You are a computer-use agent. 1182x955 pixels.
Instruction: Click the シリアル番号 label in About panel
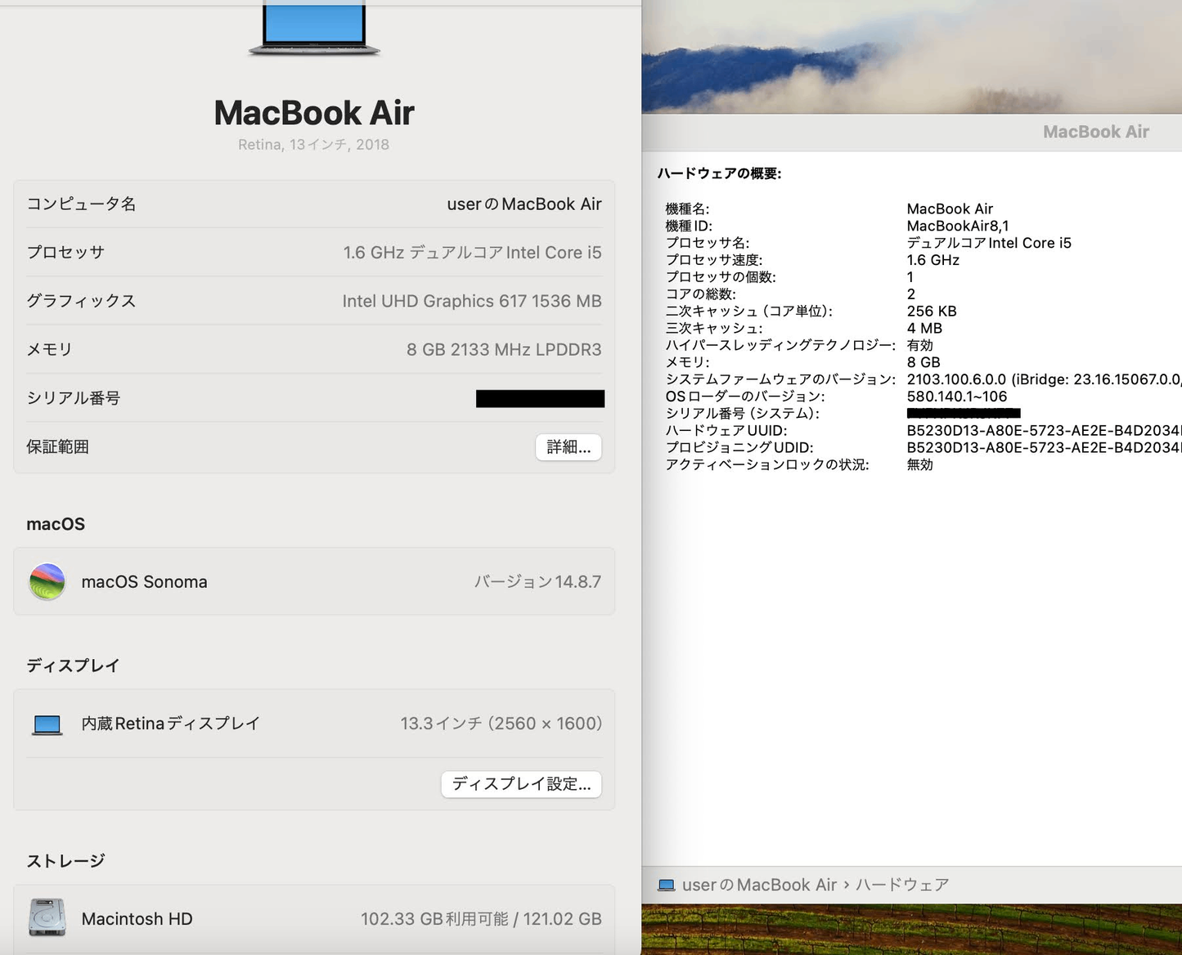tap(73, 398)
